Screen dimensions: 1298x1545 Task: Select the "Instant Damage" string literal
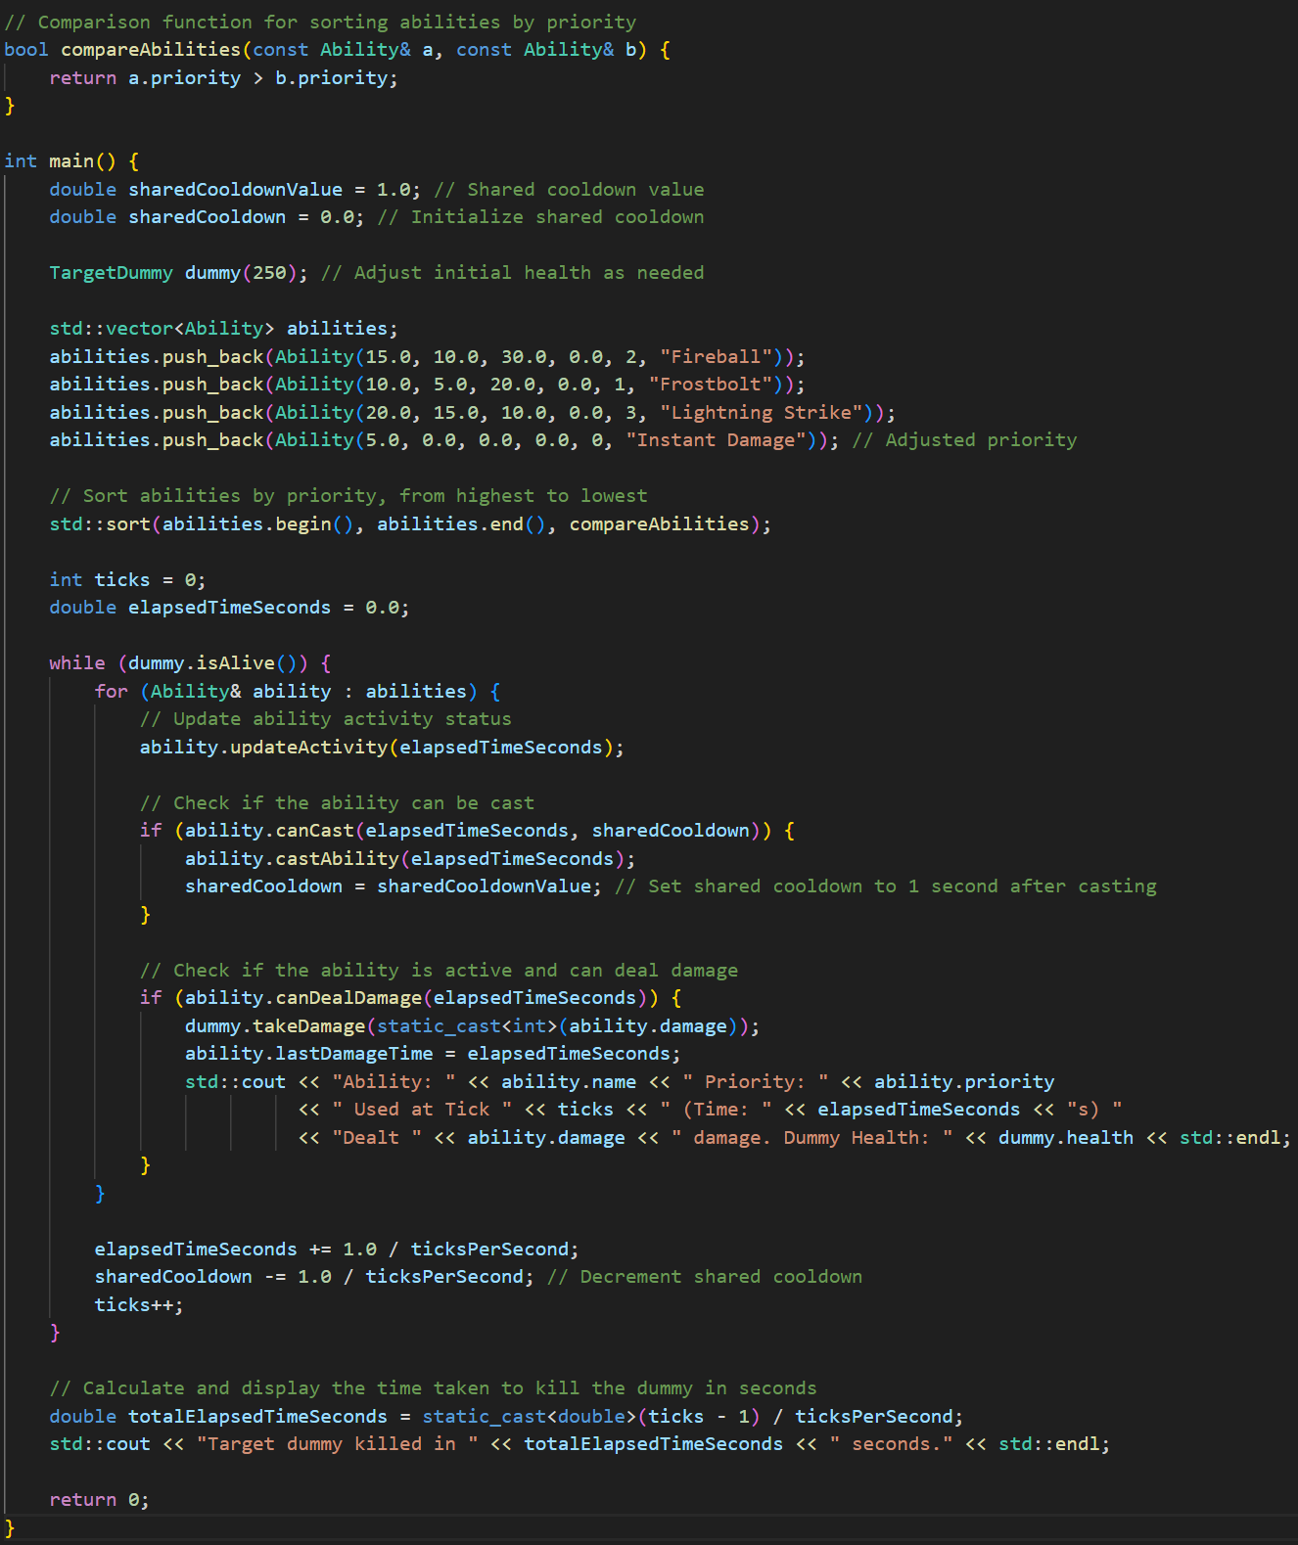(x=721, y=440)
